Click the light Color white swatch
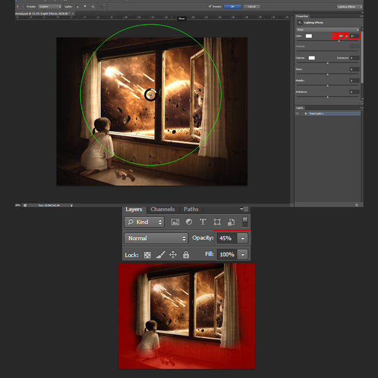The image size is (378, 378). [309, 36]
